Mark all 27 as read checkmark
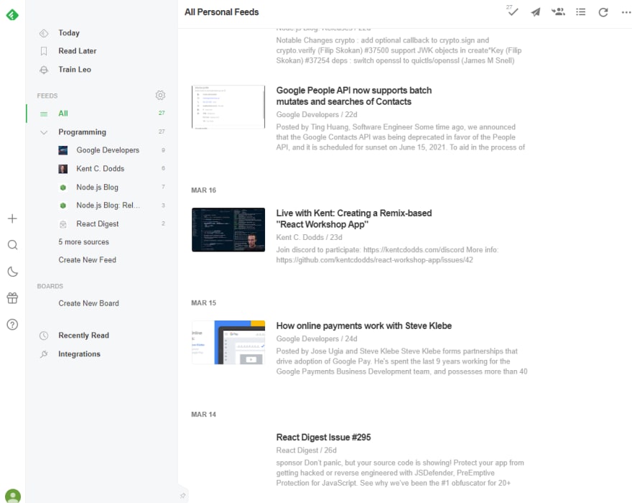The height and width of the screenshot is (503, 632). click(x=512, y=11)
